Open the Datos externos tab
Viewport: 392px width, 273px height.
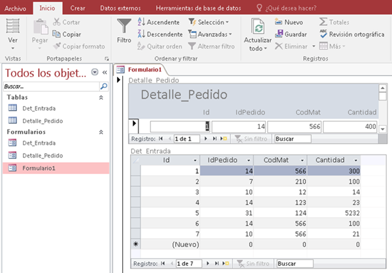pos(123,7)
